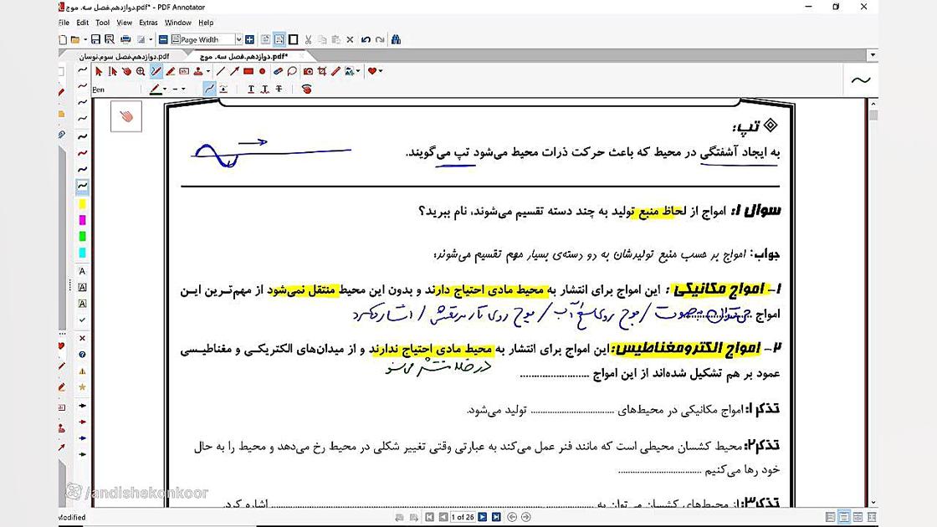Viewport: 937px width, 527px height.
Task: Toggle the freehand pen stroke mode
Action: point(209,89)
